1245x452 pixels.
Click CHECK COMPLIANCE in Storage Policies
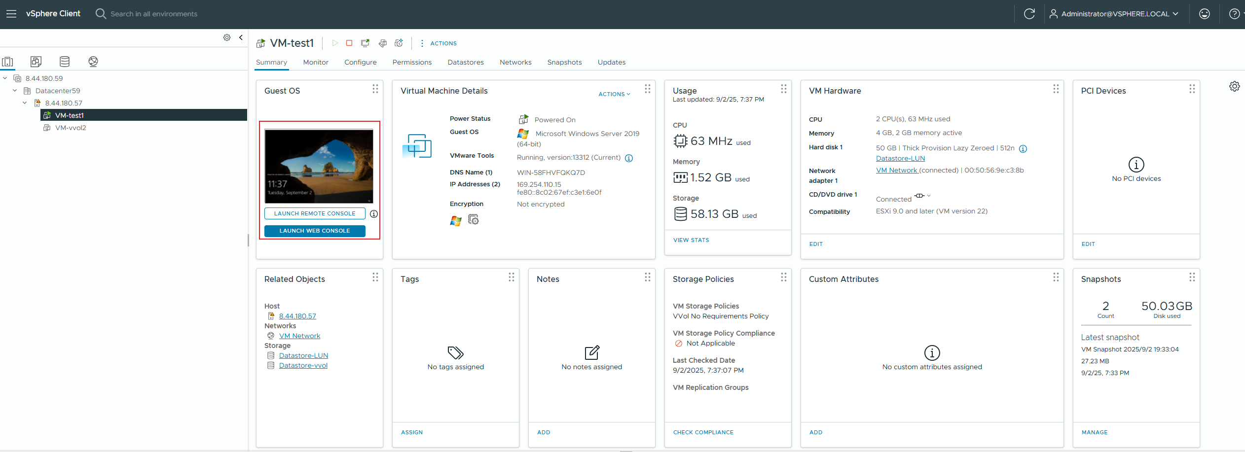pos(703,432)
